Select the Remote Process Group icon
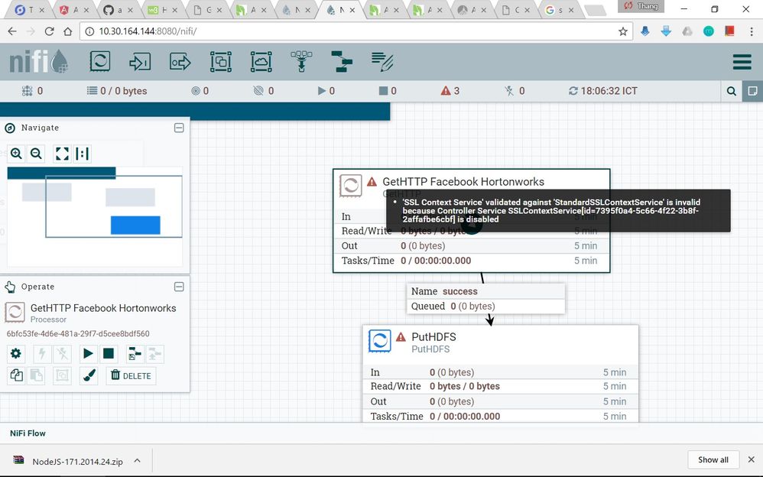 point(261,62)
